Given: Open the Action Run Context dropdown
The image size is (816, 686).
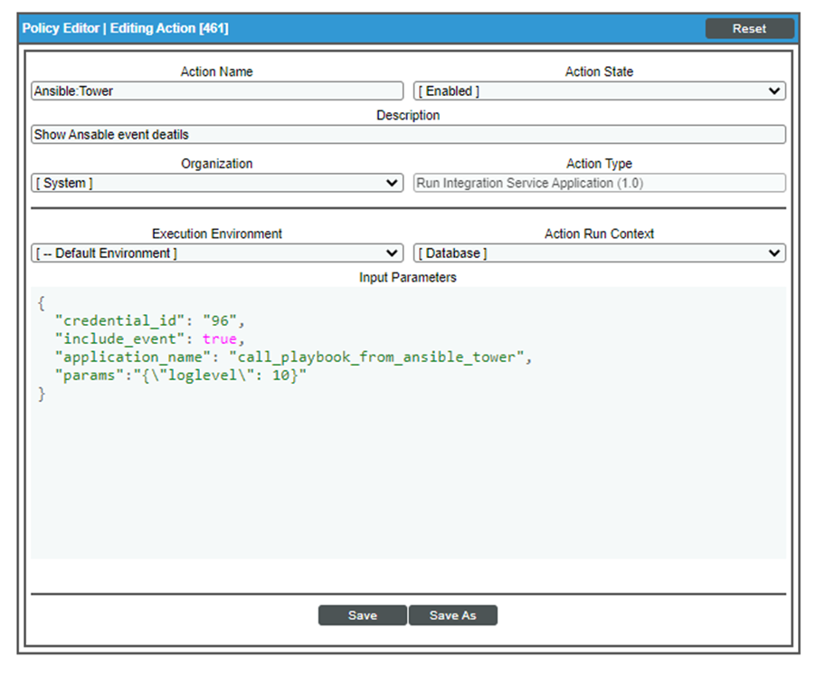Looking at the screenshot, I should pyautogui.click(x=600, y=253).
